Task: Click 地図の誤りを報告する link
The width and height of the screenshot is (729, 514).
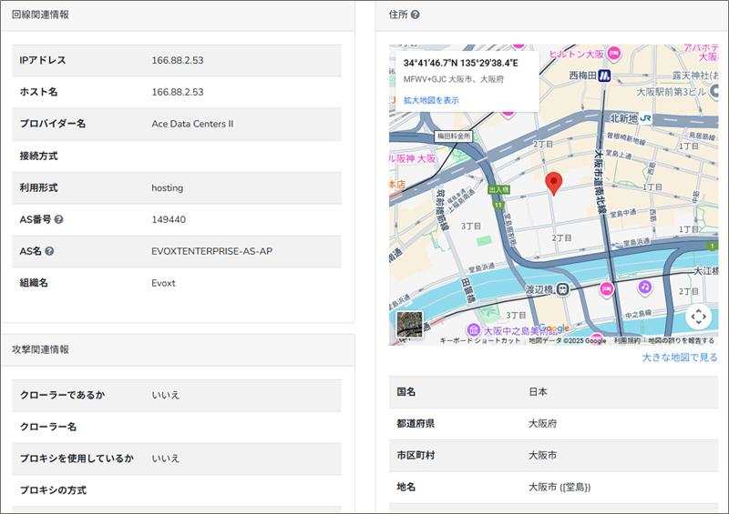Action: pos(681,340)
